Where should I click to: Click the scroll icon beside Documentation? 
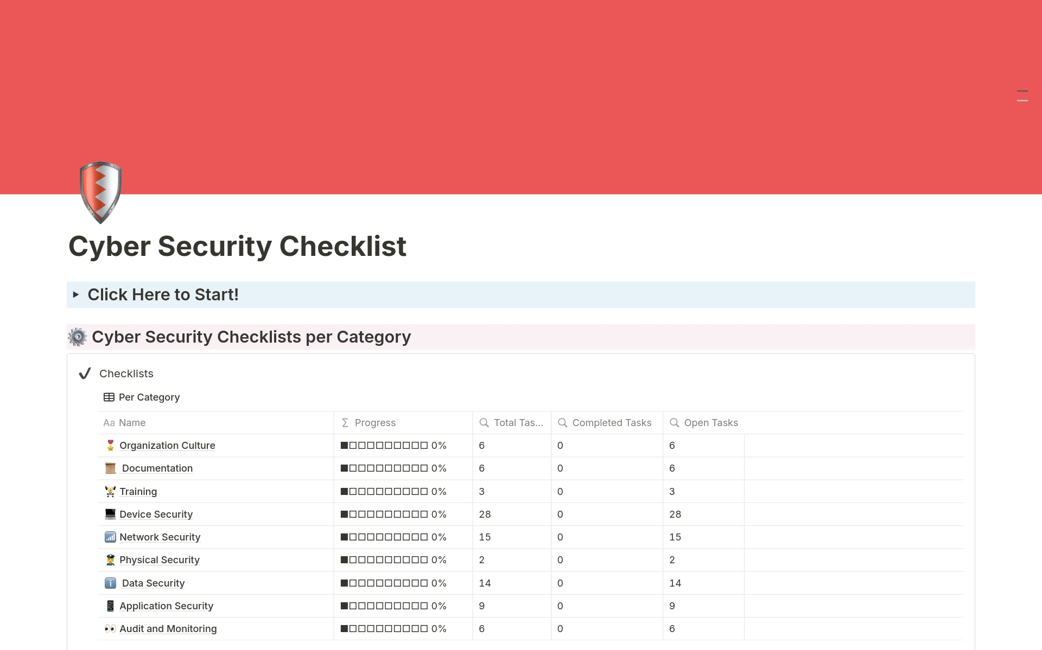(110, 468)
